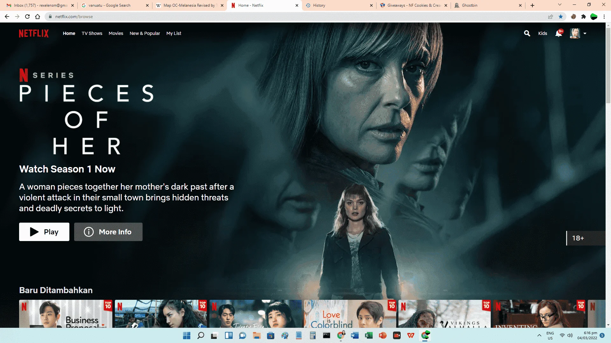Open the Vikings Valhalla thumbnail

pos(445,314)
